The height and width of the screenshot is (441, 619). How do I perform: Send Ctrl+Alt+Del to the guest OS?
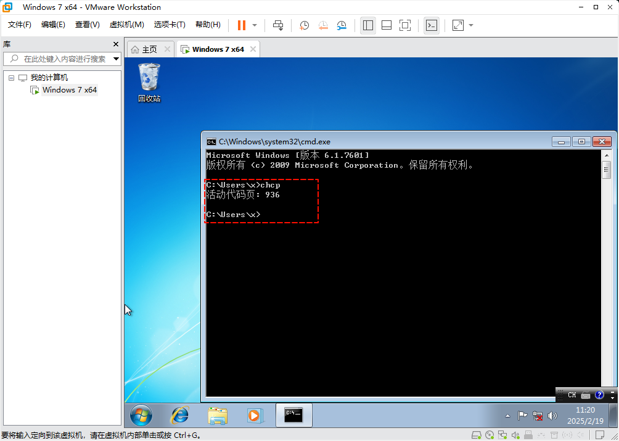click(277, 25)
